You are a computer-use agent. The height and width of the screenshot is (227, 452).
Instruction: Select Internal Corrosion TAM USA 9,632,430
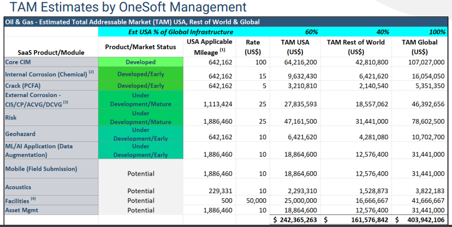coord(302,76)
